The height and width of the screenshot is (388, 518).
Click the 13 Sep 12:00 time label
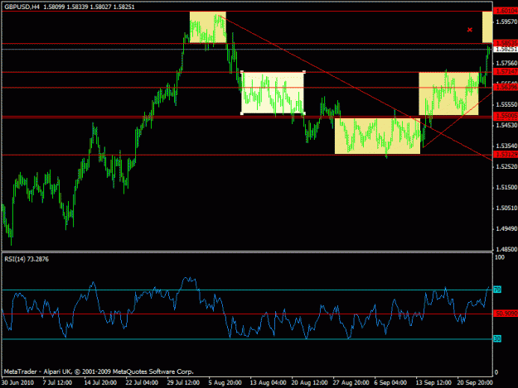pos(433,383)
